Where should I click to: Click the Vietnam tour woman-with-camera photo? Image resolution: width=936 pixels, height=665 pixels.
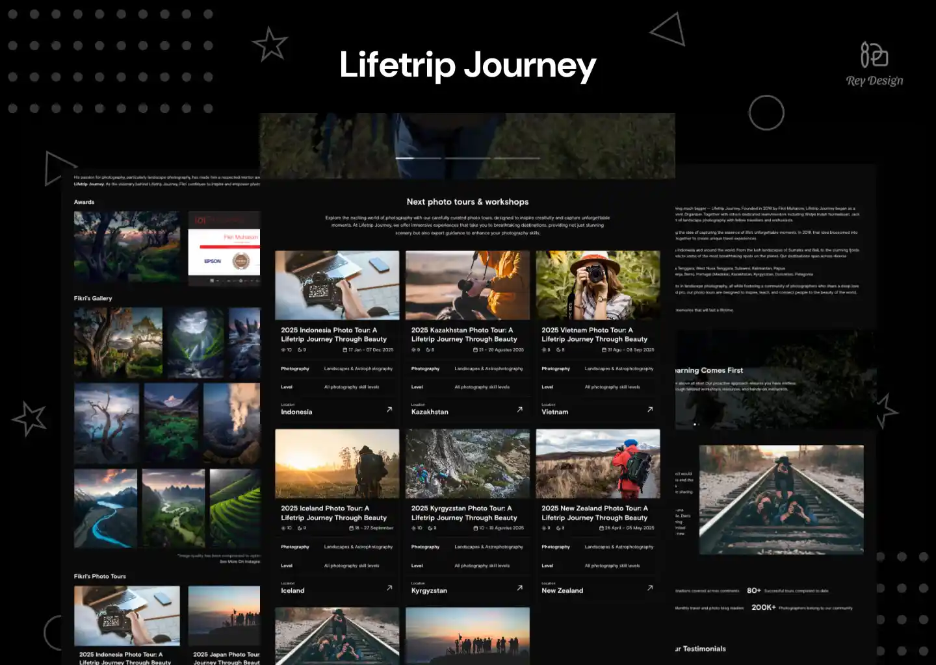(x=597, y=285)
